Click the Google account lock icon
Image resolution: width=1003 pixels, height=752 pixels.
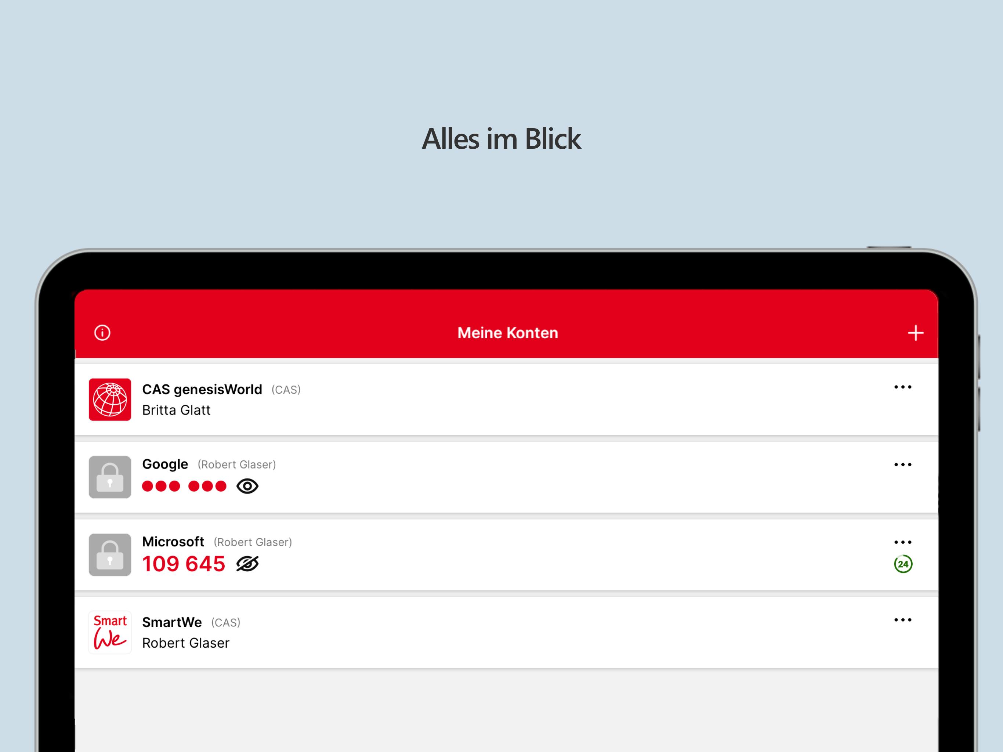pyautogui.click(x=110, y=477)
